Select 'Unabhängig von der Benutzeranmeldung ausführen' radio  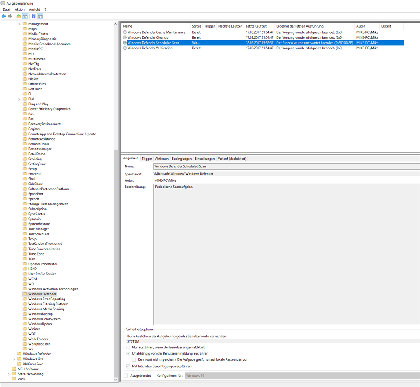pos(128,353)
